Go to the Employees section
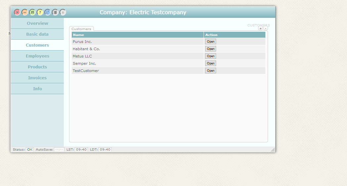347x186 pixels. pos(37,56)
